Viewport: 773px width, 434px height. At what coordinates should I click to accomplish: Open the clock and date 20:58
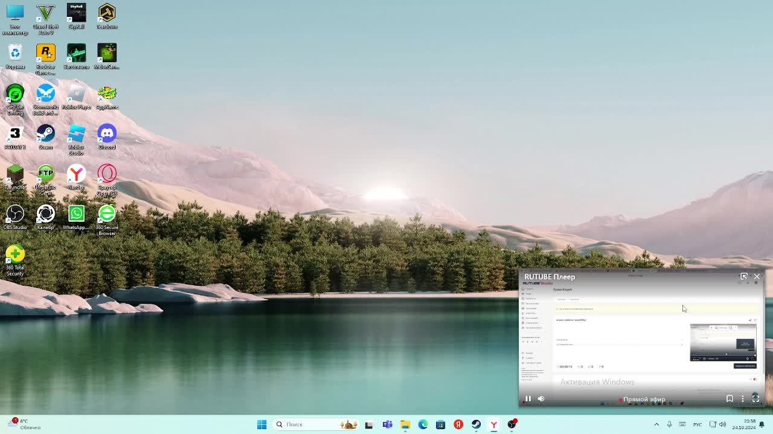pos(745,424)
